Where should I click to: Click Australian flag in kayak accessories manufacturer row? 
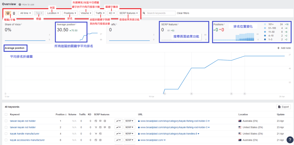click(240, 140)
